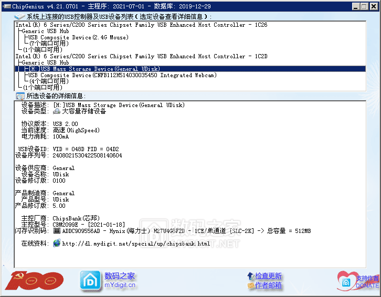The image size is (381, 297).
Task: Close the ChipGenius window
Action: 374,6
